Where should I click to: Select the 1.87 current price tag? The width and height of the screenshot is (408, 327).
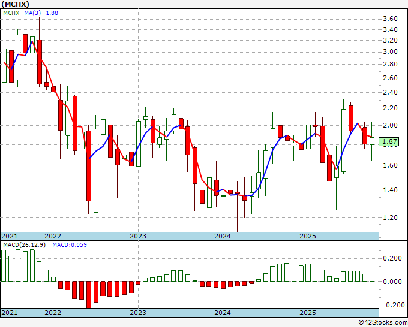[x=389, y=141]
